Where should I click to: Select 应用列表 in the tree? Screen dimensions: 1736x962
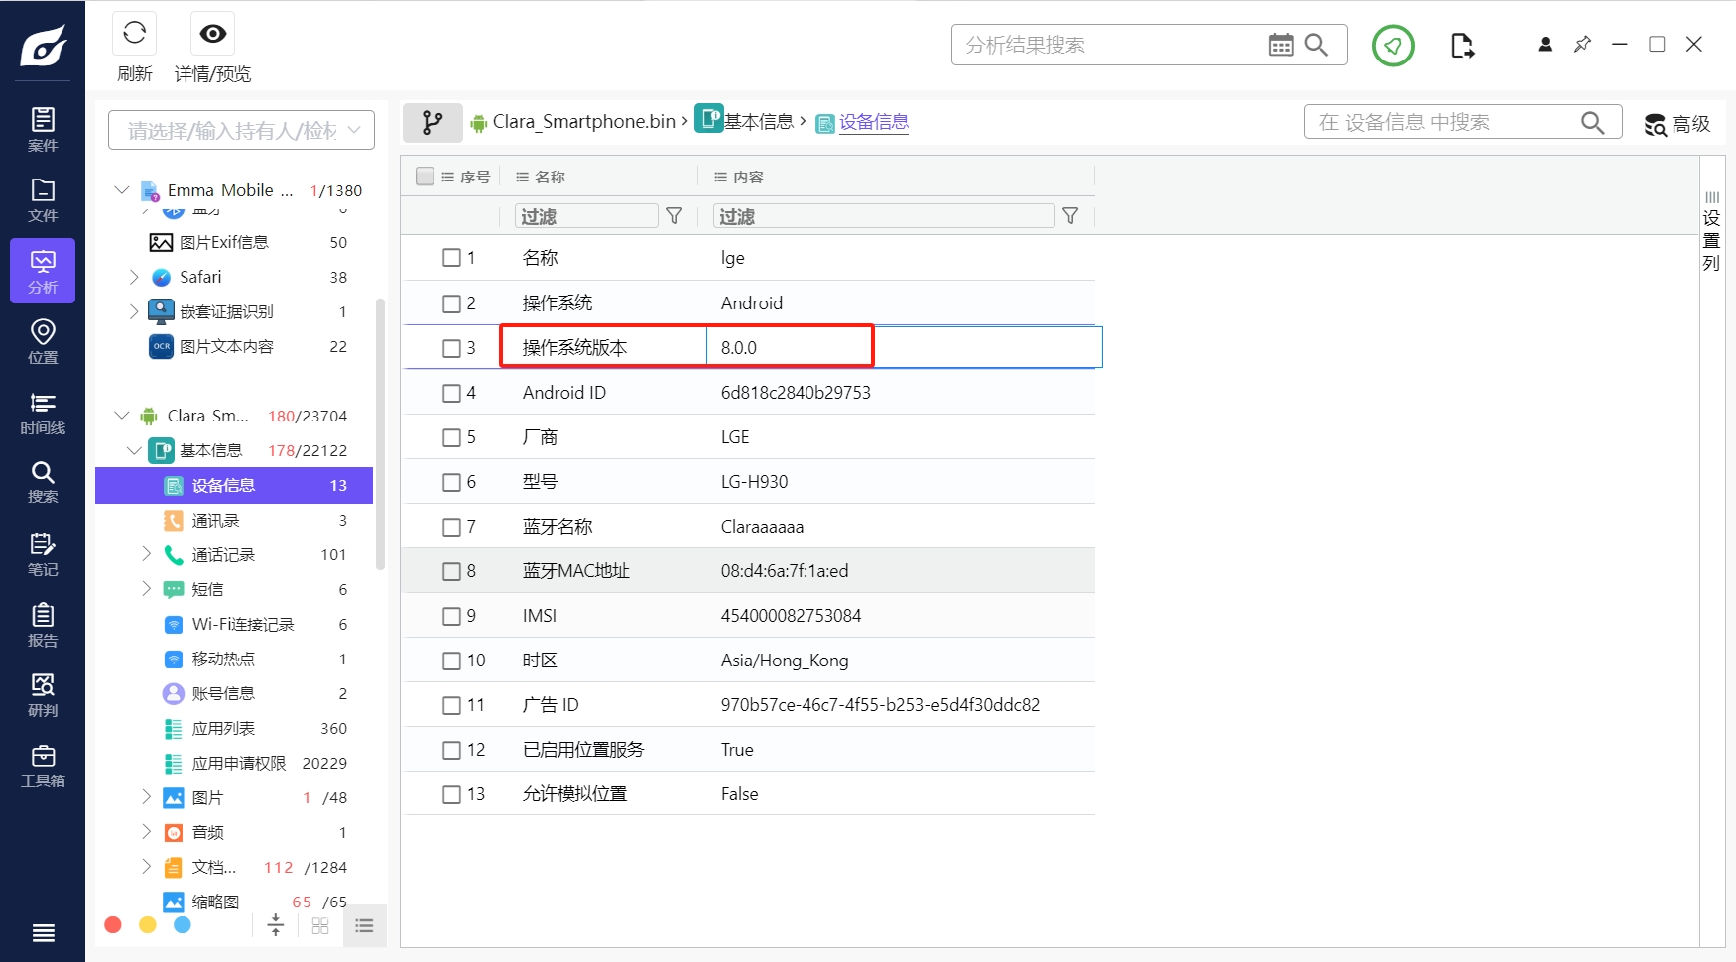(223, 728)
